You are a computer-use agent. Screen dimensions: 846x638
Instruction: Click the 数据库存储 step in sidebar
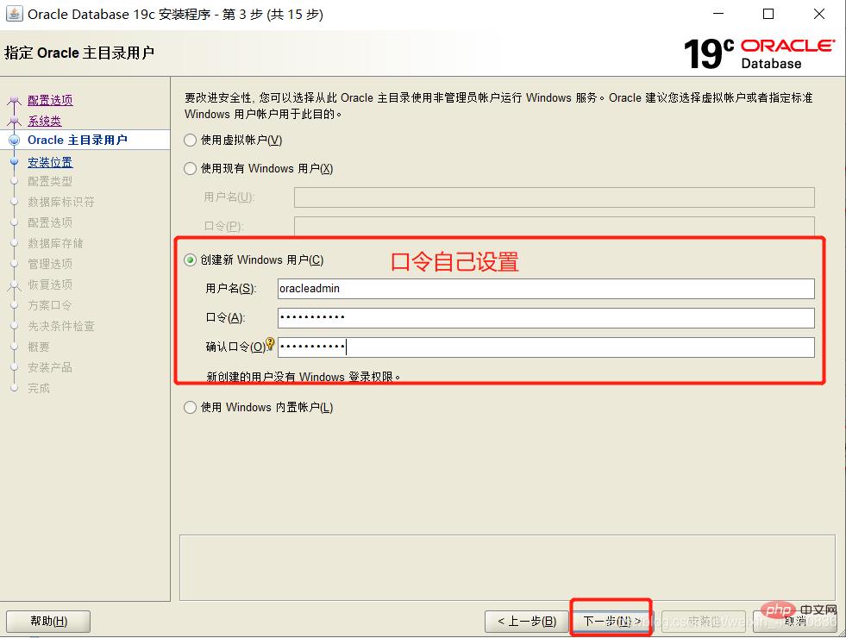(x=55, y=243)
